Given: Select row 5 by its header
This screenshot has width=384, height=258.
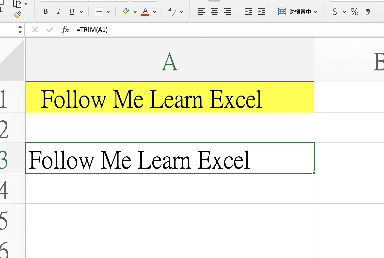Looking at the screenshot, I should (13, 219).
